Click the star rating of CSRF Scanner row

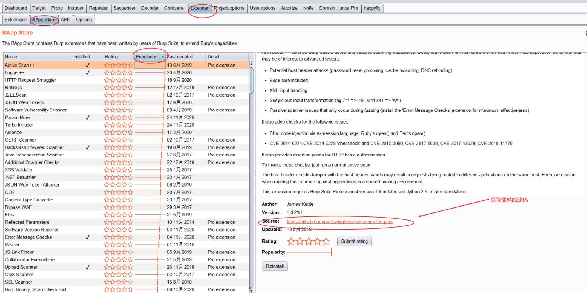pos(119,140)
